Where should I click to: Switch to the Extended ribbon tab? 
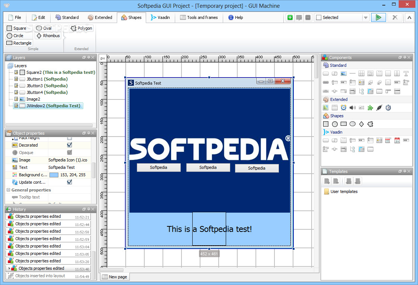click(100, 17)
